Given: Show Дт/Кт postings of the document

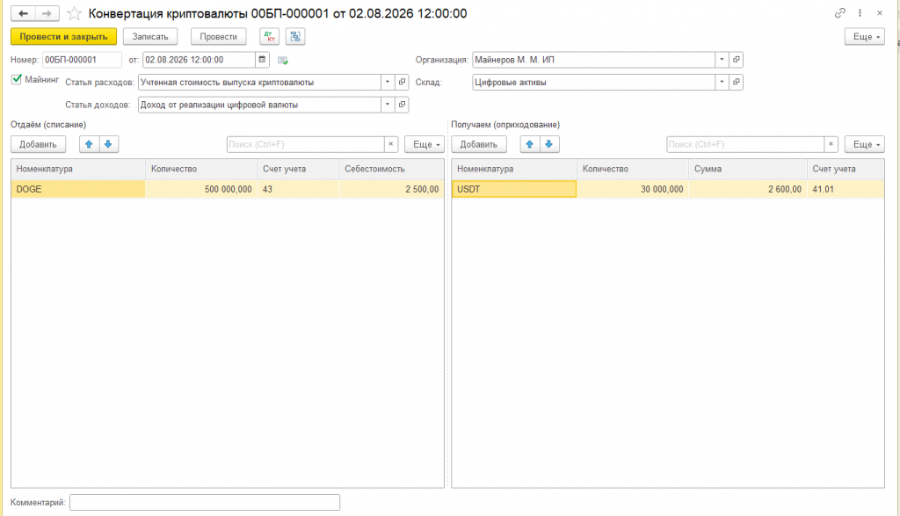Looking at the screenshot, I should (269, 36).
